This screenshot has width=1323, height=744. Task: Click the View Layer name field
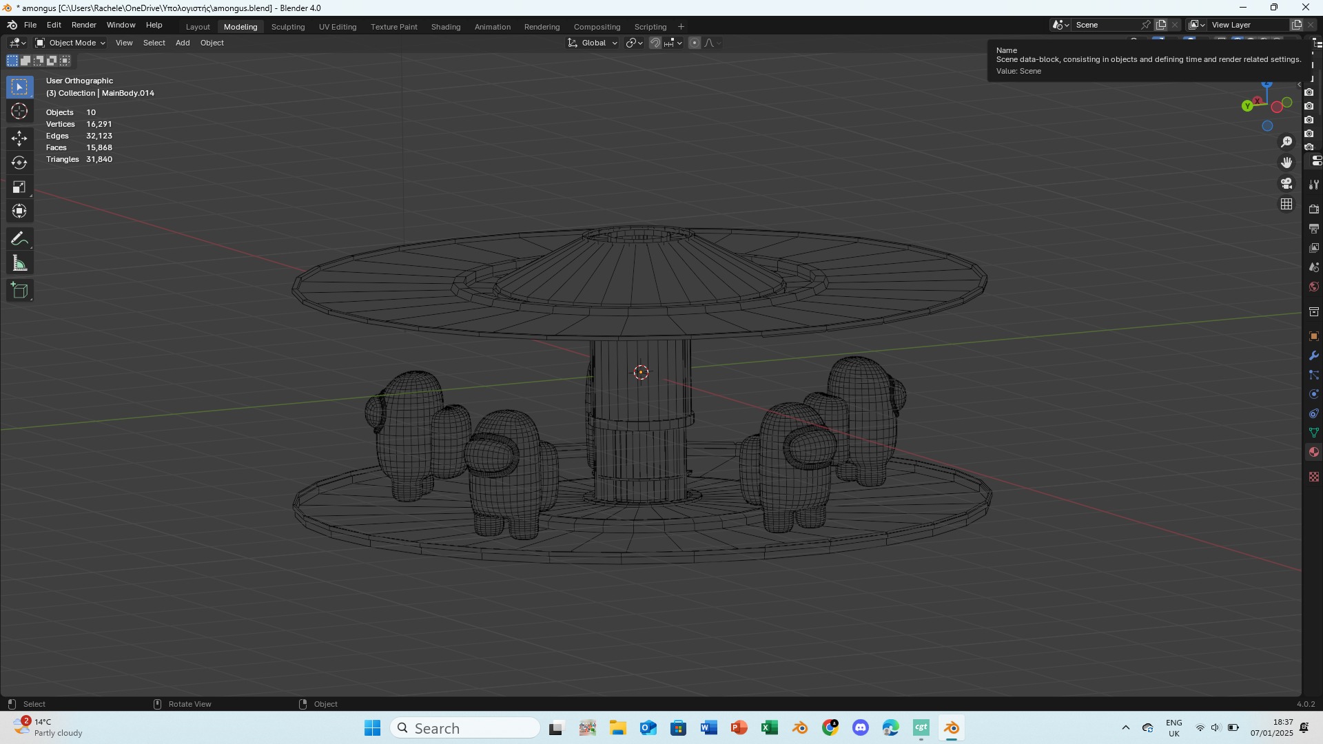pos(1249,25)
